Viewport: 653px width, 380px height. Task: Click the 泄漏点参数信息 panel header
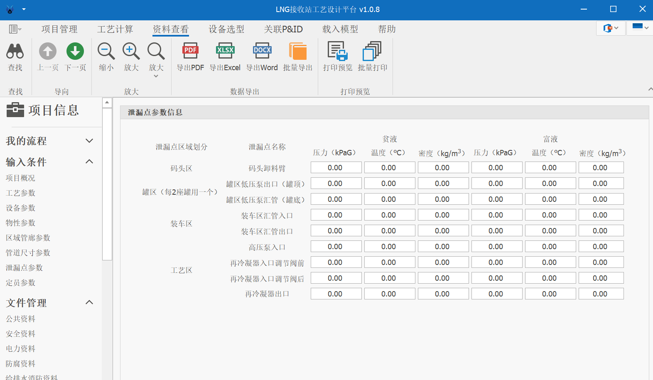[x=385, y=113]
